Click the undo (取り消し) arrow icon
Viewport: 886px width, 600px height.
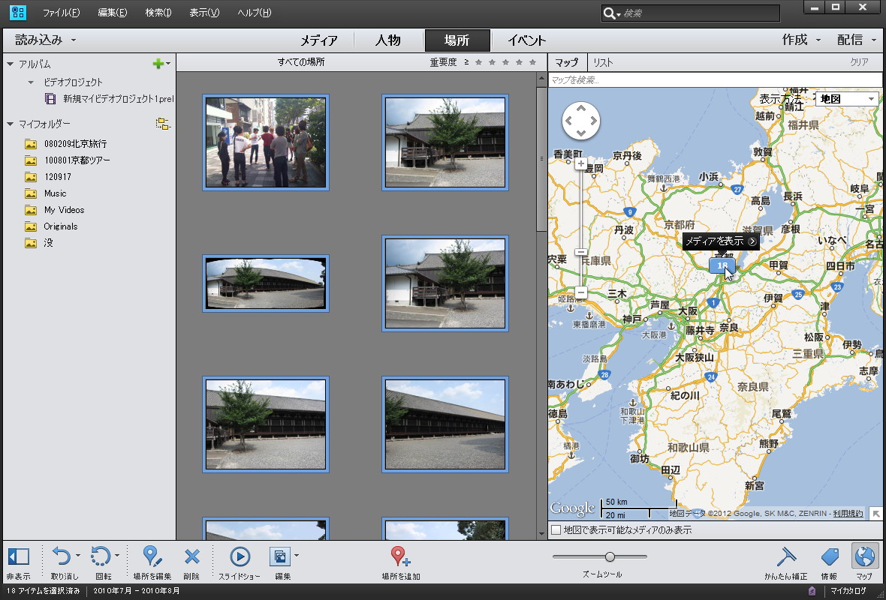coord(61,556)
